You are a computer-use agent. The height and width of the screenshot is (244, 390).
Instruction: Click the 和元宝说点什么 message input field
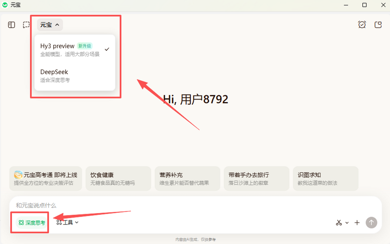coord(195,206)
